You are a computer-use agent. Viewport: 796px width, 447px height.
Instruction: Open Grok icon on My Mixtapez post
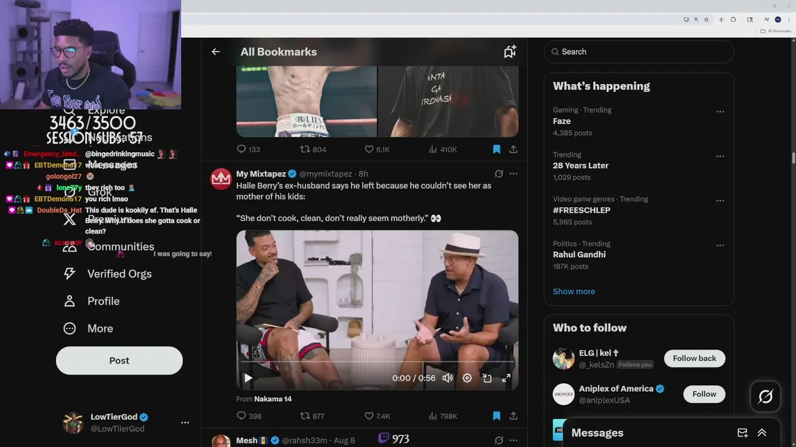coord(499,174)
